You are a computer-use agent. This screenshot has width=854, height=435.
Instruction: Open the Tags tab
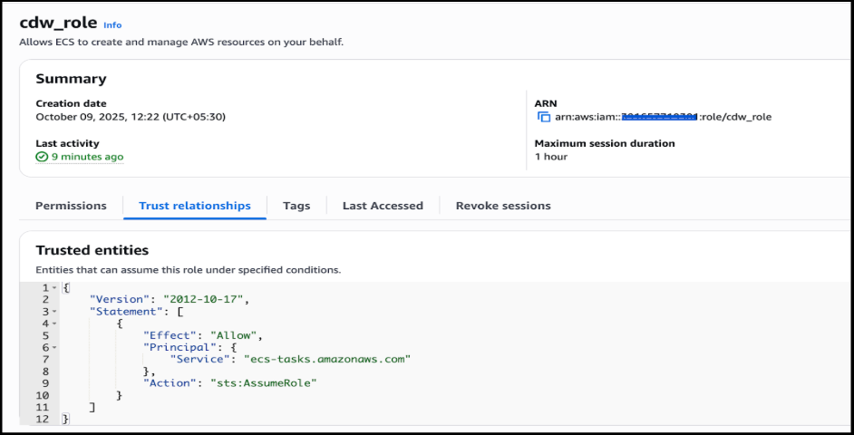pos(296,206)
